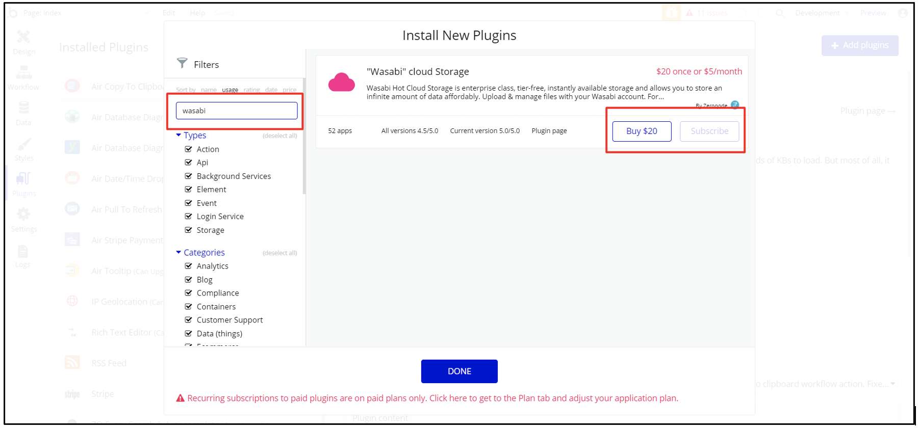Click the pink Wasabi cloud plugin icon
The width and height of the screenshot is (919, 429).
tap(341, 82)
